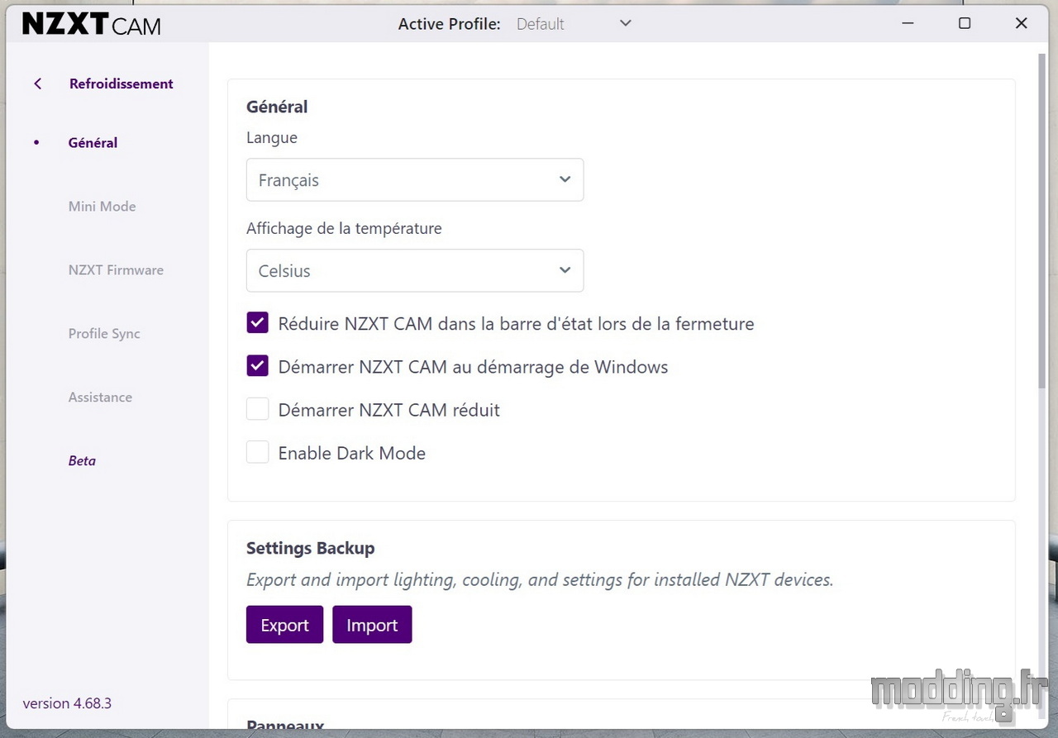Viewport: 1058px width, 738px height.
Task: Open the Beta section
Action: pos(82,461)
